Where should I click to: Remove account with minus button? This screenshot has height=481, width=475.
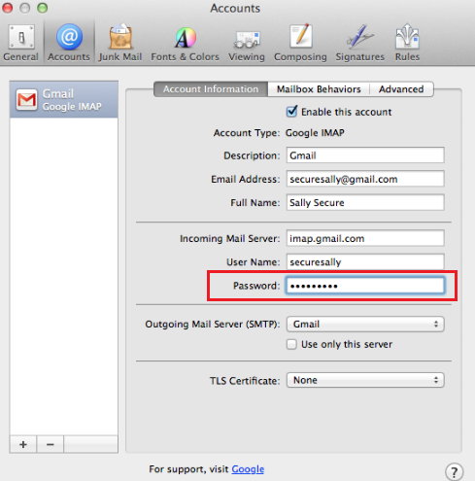pyautogui.click(x=51, y=444)
